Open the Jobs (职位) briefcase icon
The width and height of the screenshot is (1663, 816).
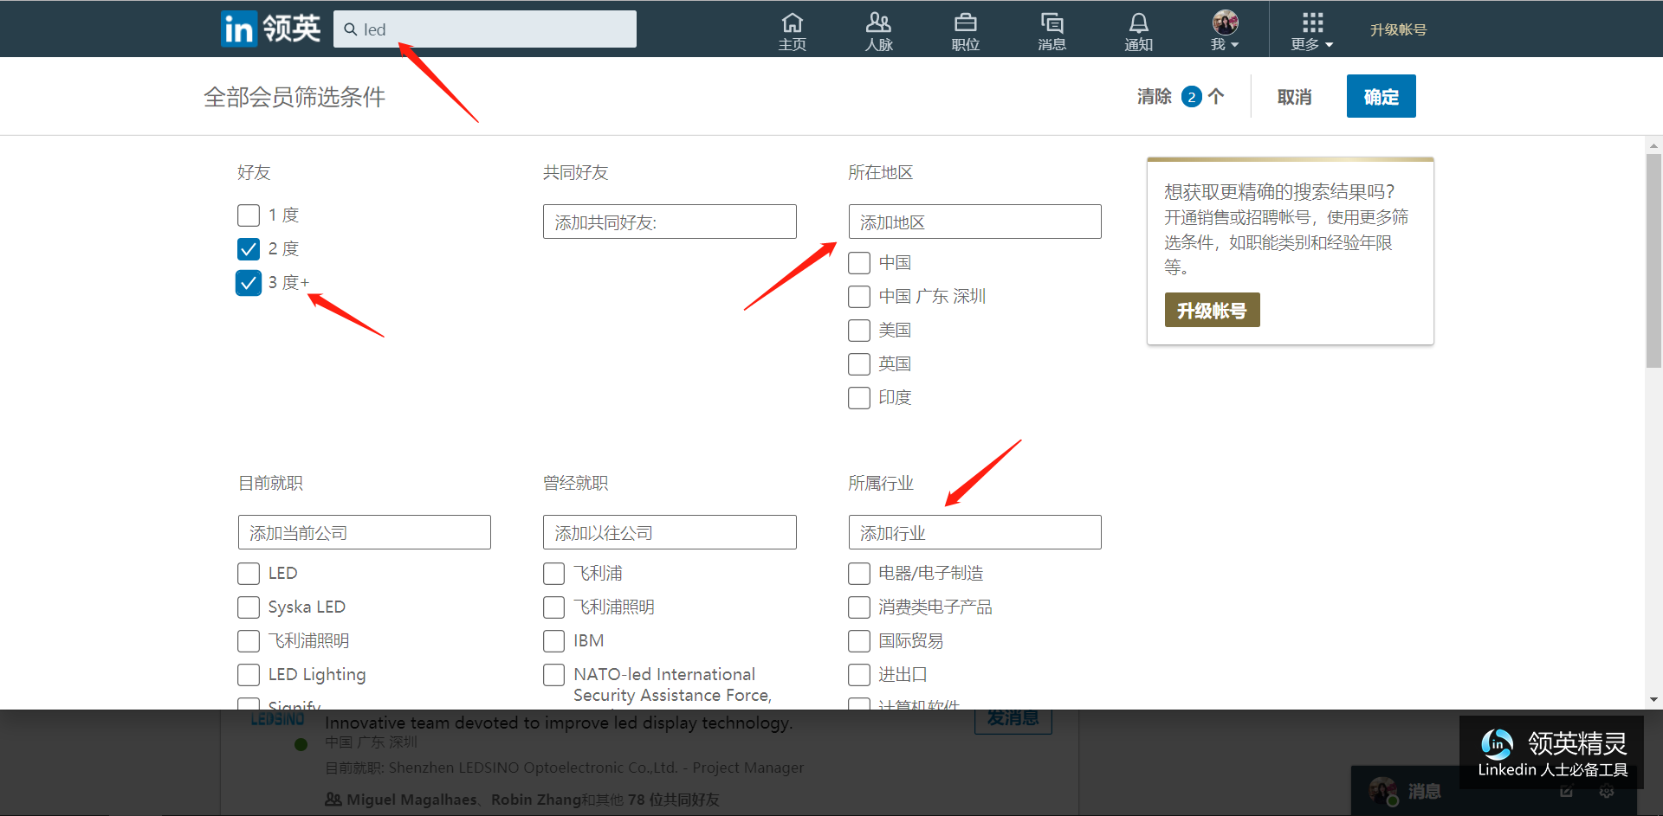(965, 22)
